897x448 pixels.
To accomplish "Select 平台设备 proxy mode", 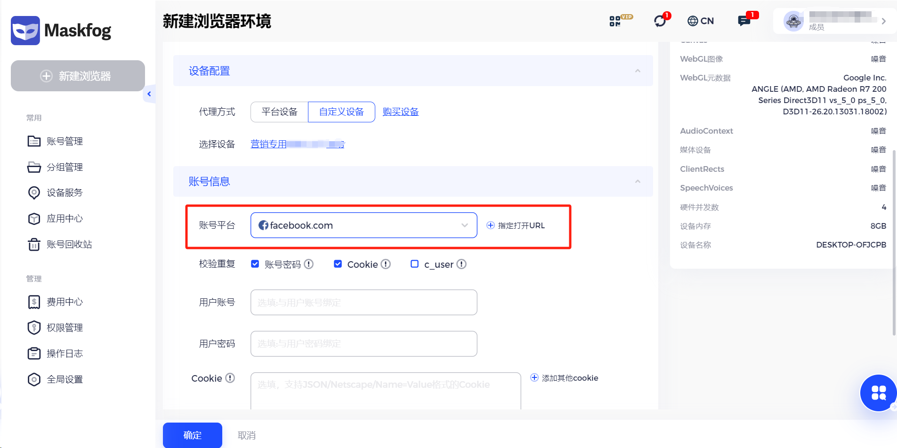I will [x=280, y=112].
